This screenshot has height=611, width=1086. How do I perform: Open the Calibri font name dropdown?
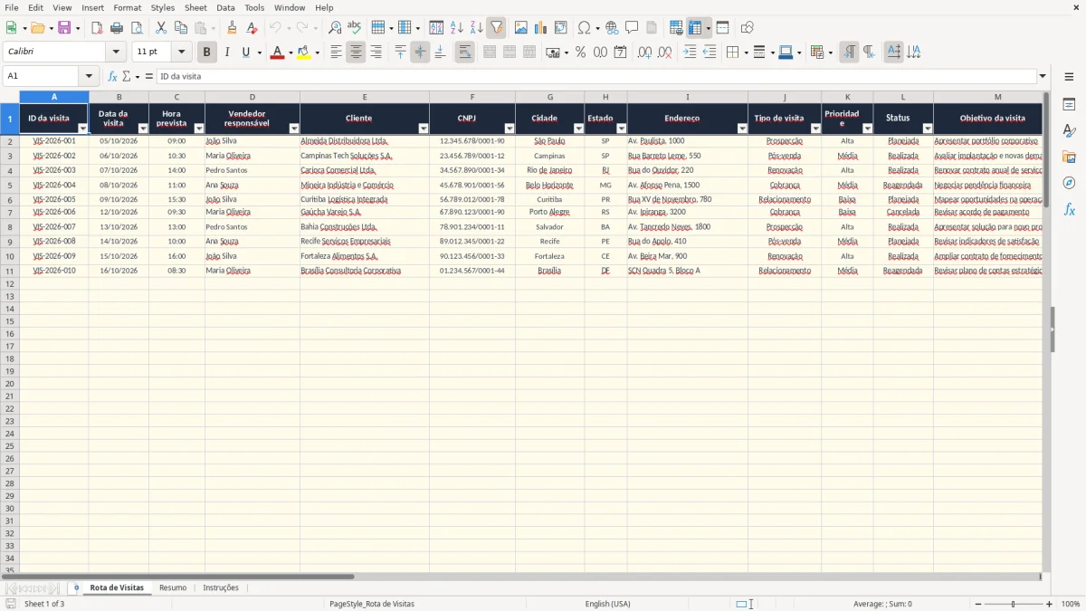coord(116,53)
